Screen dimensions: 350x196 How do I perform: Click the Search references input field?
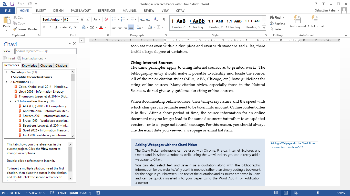(x=46, y=51)
